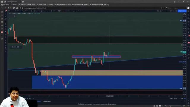Select the trend line drawing tool

pos(6,16)
